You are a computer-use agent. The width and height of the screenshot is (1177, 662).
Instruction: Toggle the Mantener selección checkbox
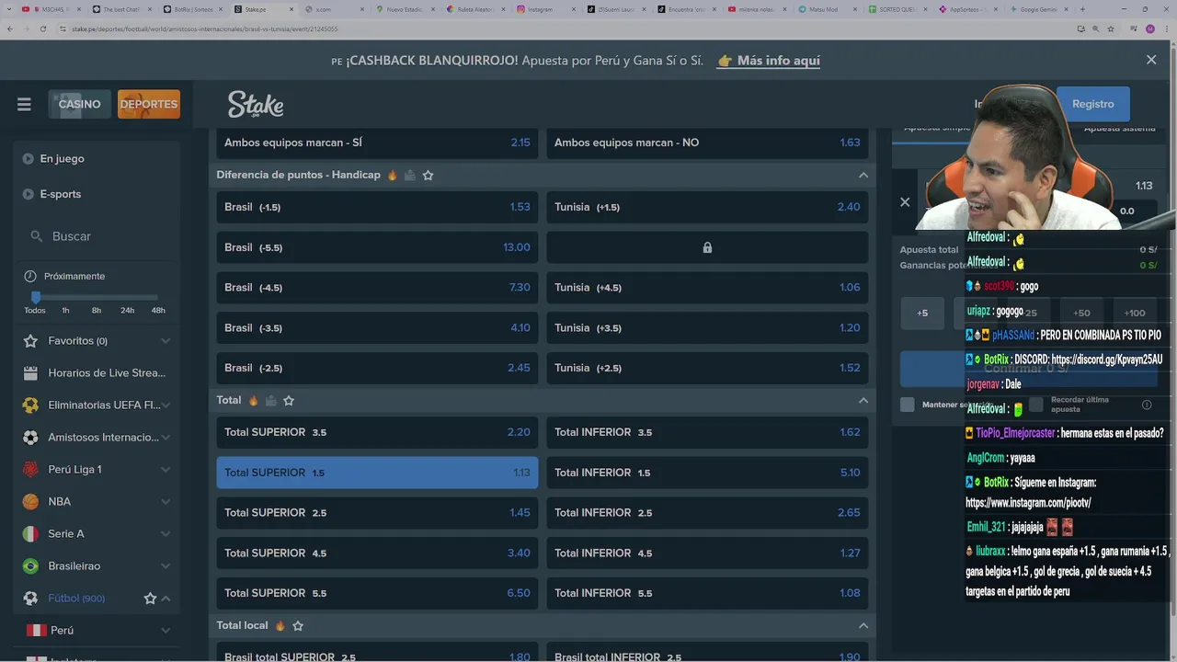point(908,405)
